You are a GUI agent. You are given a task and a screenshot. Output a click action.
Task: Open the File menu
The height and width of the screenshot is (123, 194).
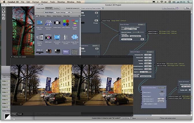(x=23, y=2)
